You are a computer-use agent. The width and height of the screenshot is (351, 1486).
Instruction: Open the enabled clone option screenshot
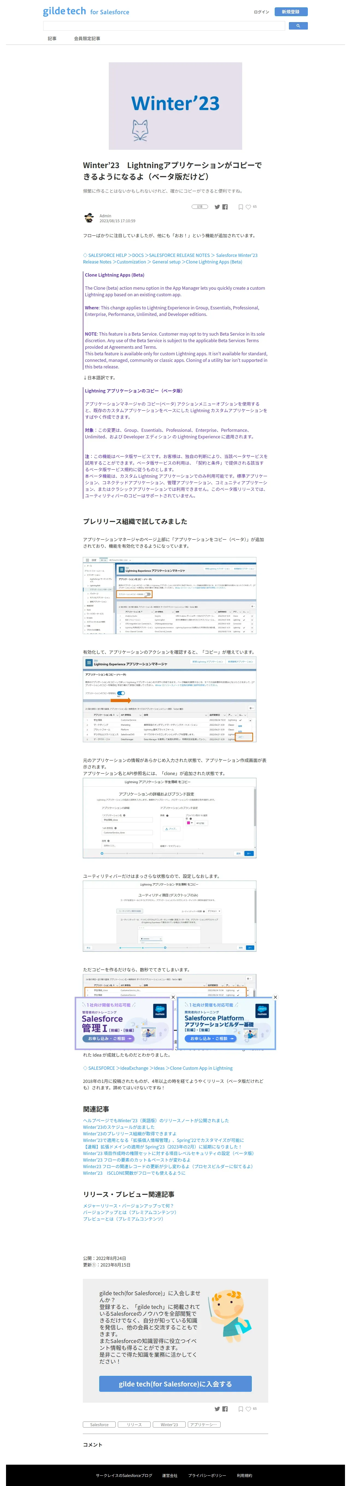(170, 700)
